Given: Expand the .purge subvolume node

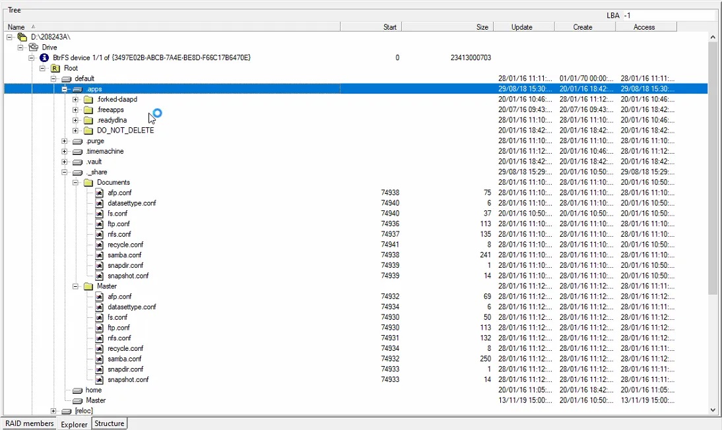Looking at the screenshot, I should (65, 141).
